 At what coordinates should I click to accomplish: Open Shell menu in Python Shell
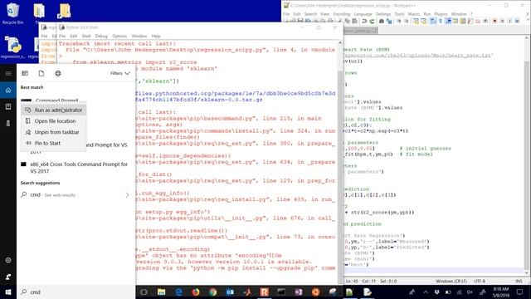tap(86, 36)
